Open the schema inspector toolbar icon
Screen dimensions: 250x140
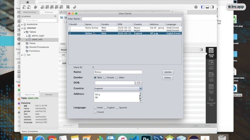click(36, 7)
